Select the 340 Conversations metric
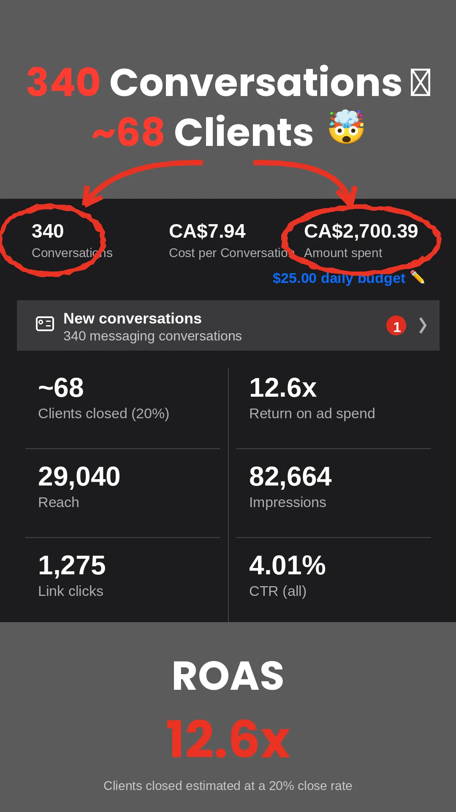The width and height of the screenshot is (456, 812). click(72, 240)
